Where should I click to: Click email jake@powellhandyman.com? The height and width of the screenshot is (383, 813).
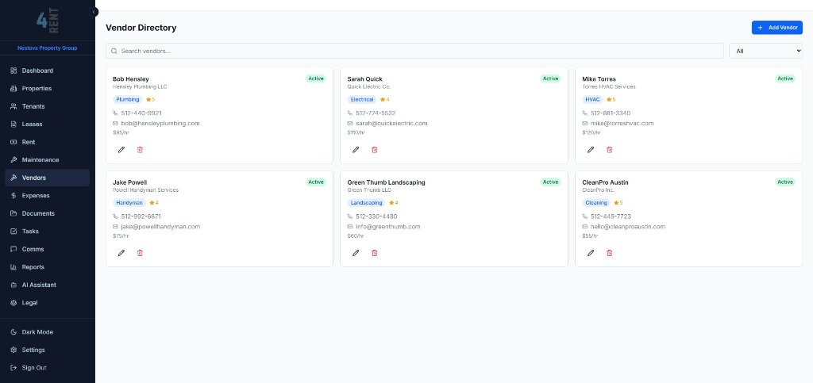(160, 227)
